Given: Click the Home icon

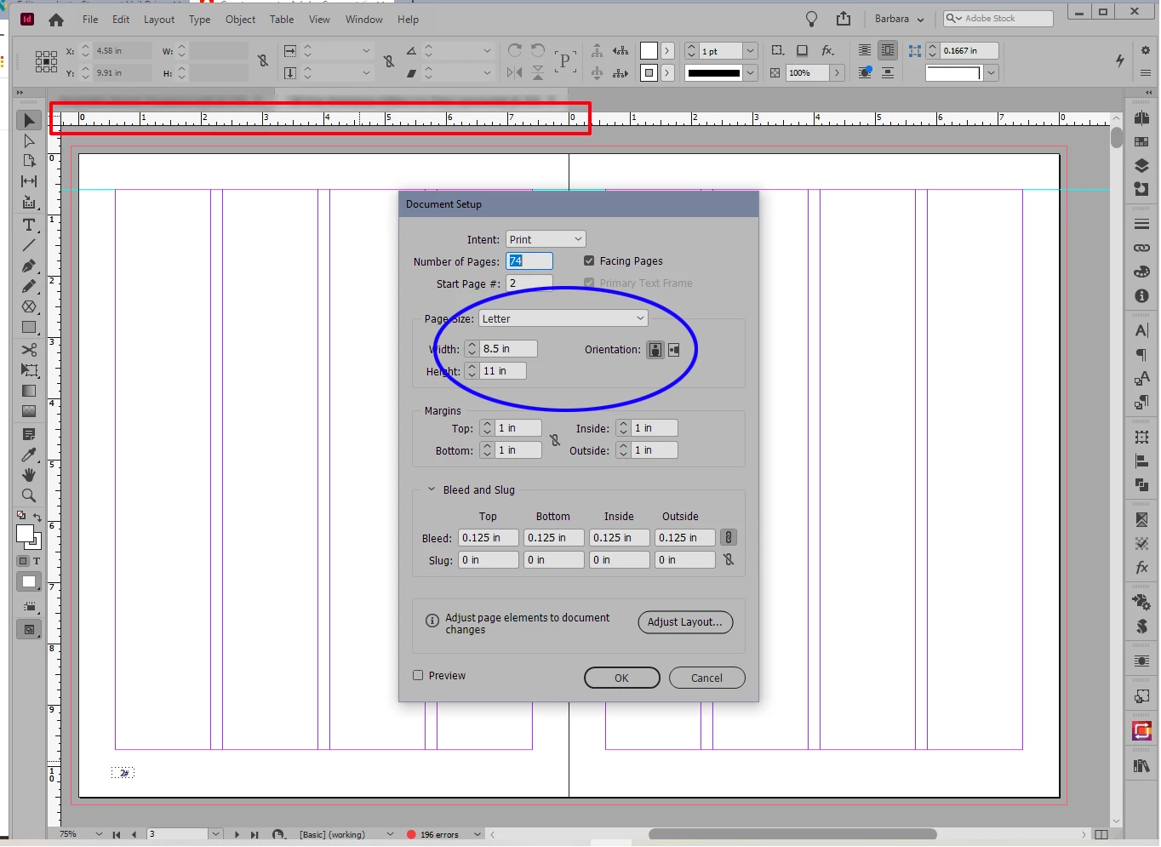Looking at the screenshot, I should (56, 20).
